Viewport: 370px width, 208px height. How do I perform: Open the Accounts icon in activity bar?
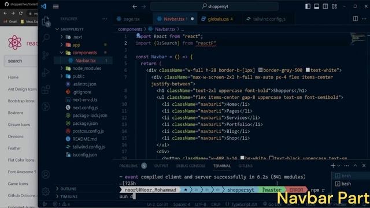coord(46,174)
